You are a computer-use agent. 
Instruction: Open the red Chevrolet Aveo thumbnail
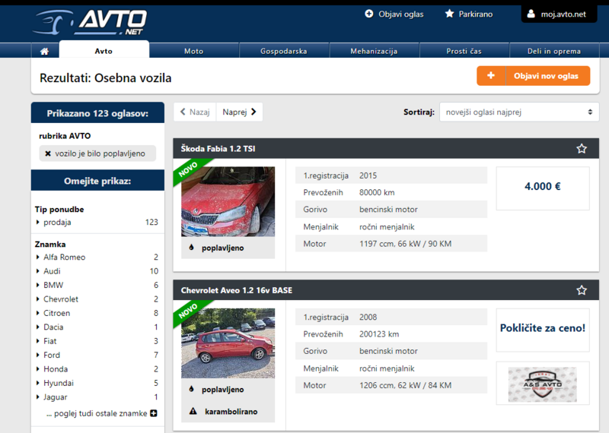click(228, 343)
